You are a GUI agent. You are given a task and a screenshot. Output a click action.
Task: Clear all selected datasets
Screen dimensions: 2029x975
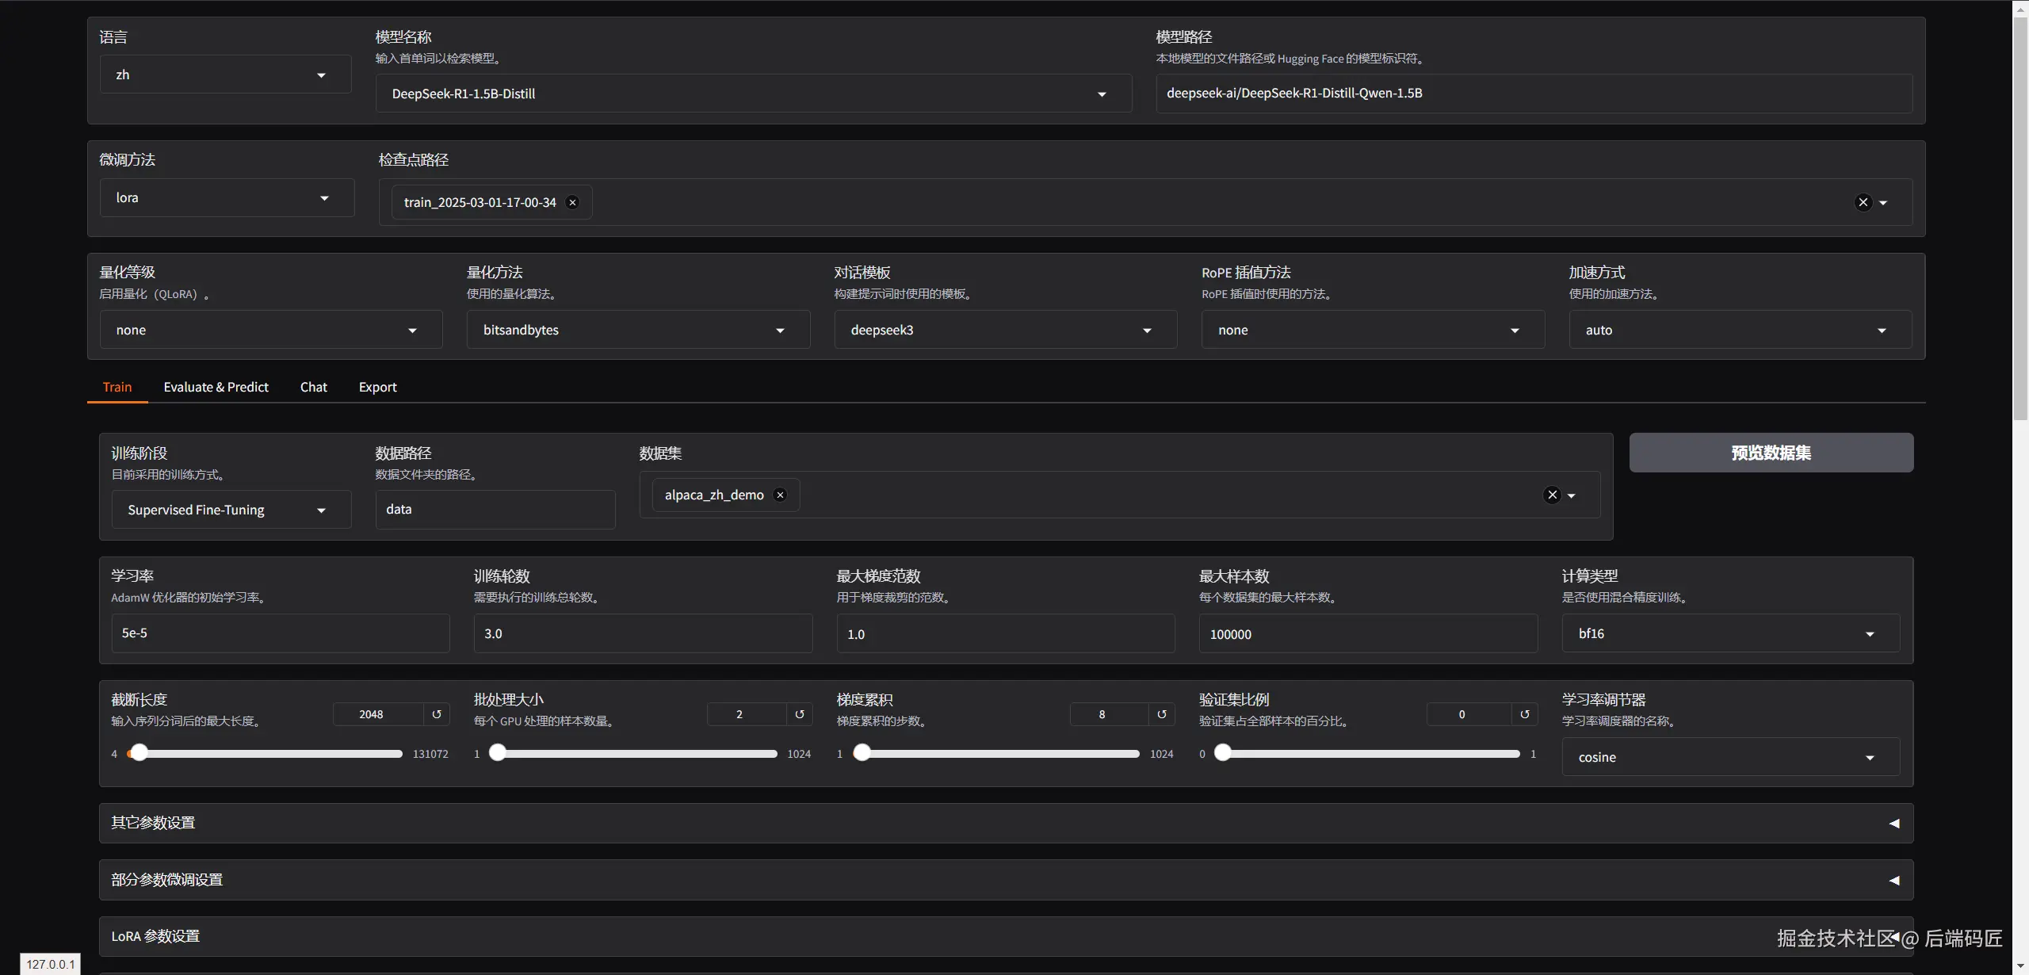coord(1552,495)
